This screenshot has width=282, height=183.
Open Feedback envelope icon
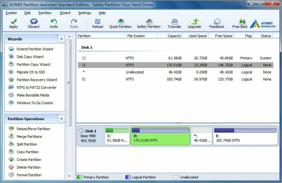pos(217,21)
